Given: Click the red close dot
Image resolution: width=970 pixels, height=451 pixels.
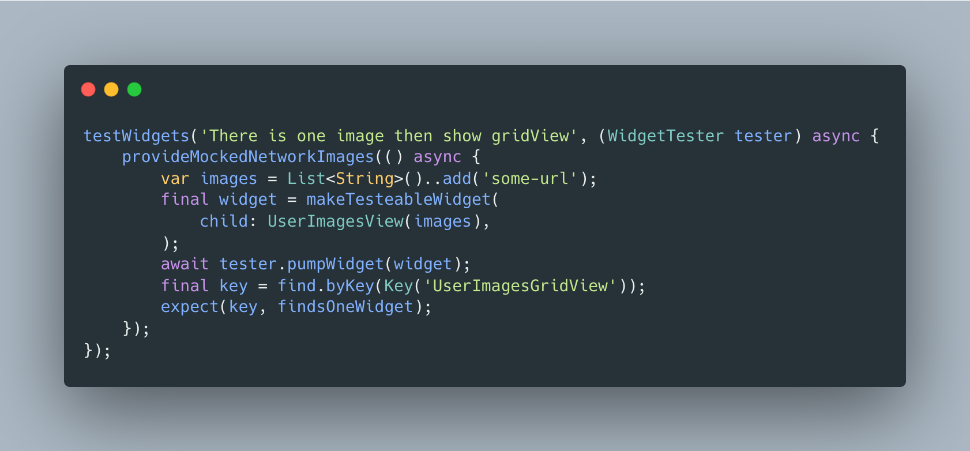Looking at the screenshot, I should (x=88, y=89).
